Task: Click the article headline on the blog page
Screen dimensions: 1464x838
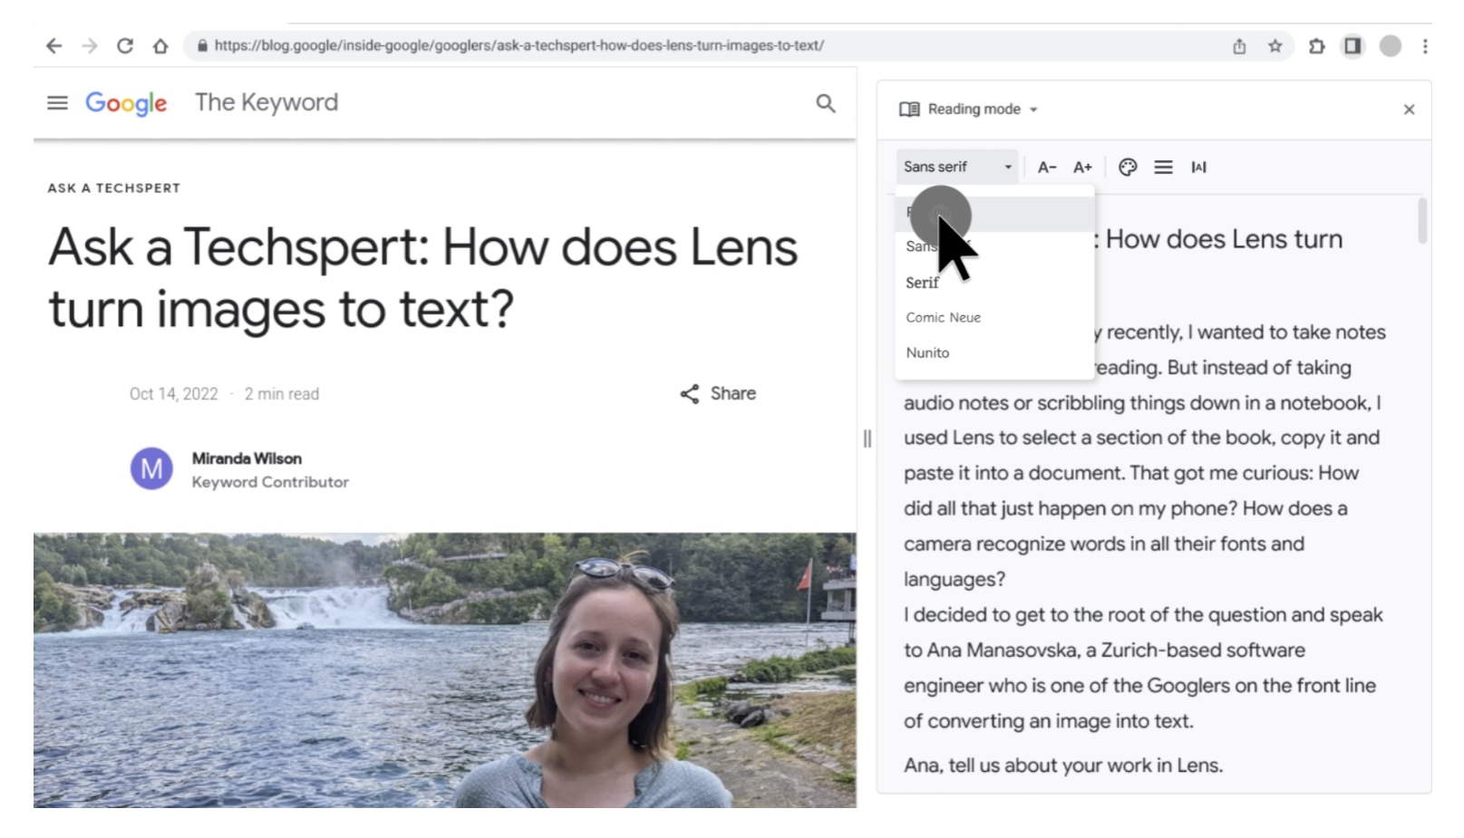Action: click(x=422, y=277)
